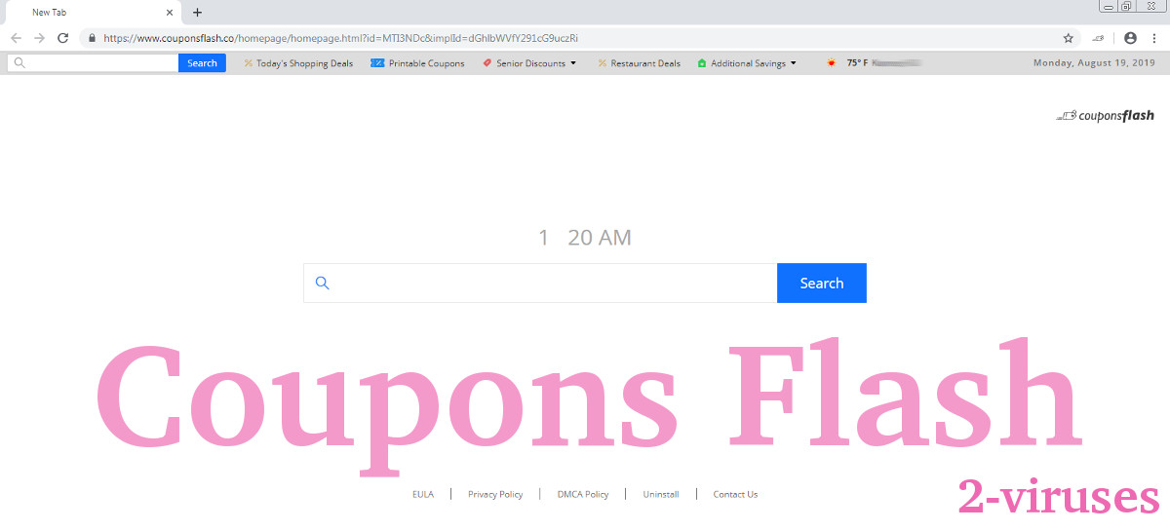Open the Coupons Flash extension icon

(x=1099, y=38)
